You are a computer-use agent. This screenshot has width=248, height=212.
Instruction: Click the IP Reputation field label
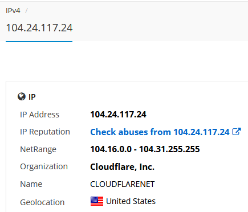tap(45, 132)
